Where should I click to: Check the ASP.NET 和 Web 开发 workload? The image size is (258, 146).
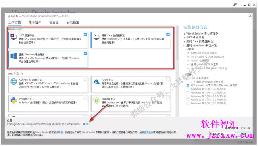click(85, 79)
